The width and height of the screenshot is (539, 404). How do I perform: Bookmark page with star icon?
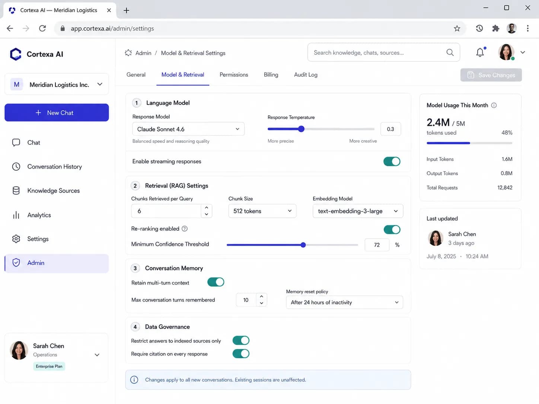(x=457, y=28)
